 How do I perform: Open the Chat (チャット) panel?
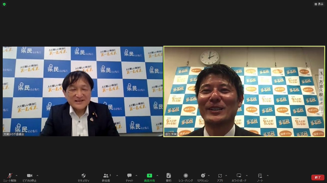[129, 178]
